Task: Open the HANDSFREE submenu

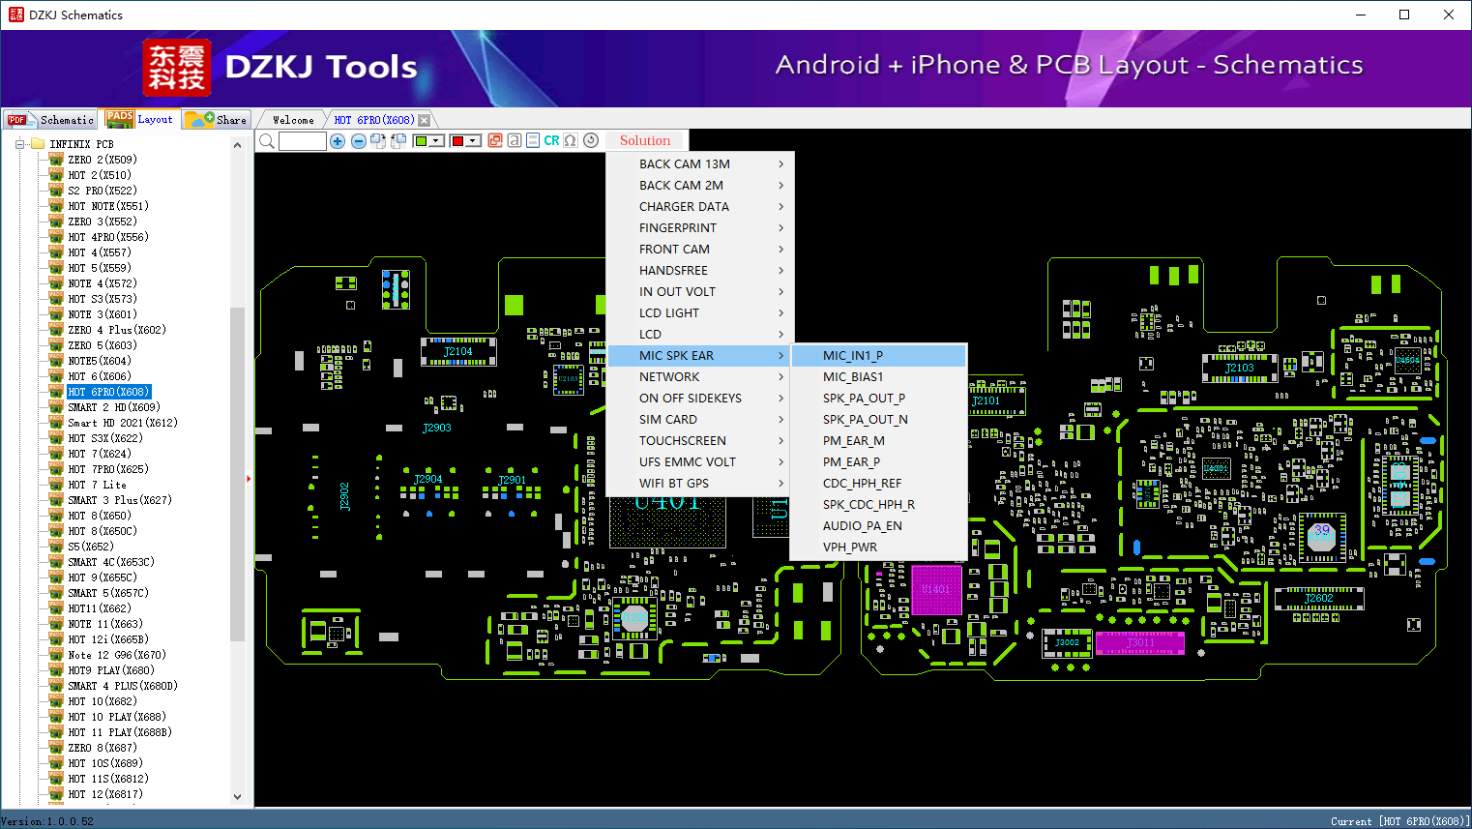Action: pos(700,271)
